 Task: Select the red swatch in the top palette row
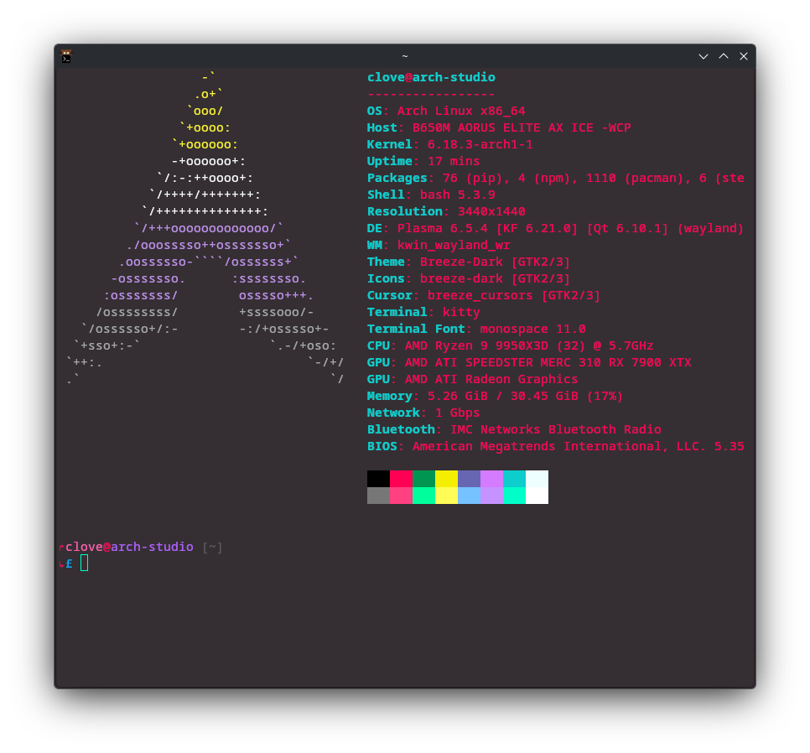pos(401,479)
